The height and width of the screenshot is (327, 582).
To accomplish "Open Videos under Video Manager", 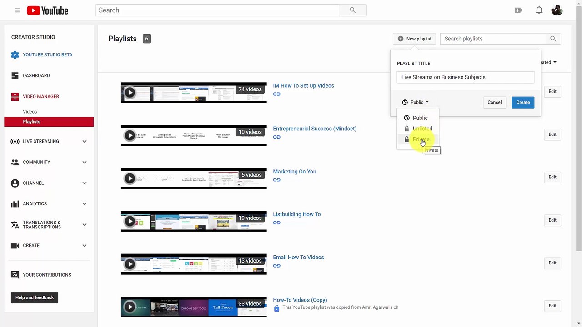I will [30, 112].
